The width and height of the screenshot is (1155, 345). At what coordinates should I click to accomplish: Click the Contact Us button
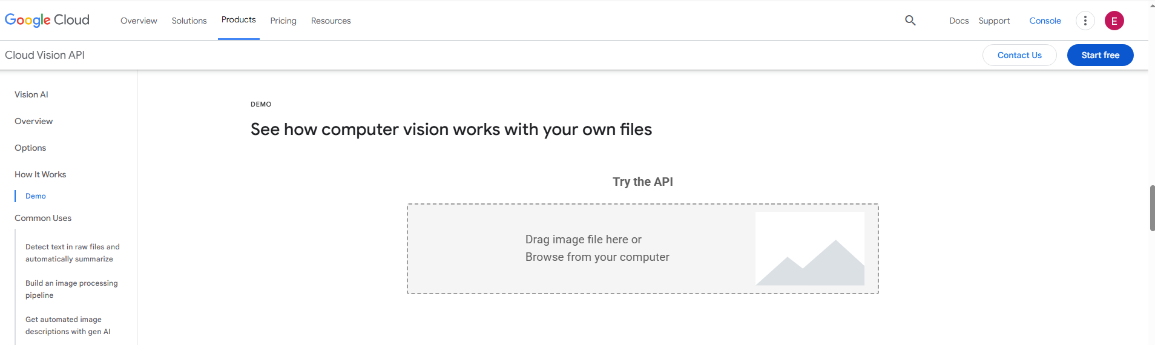click(1019, 55)
